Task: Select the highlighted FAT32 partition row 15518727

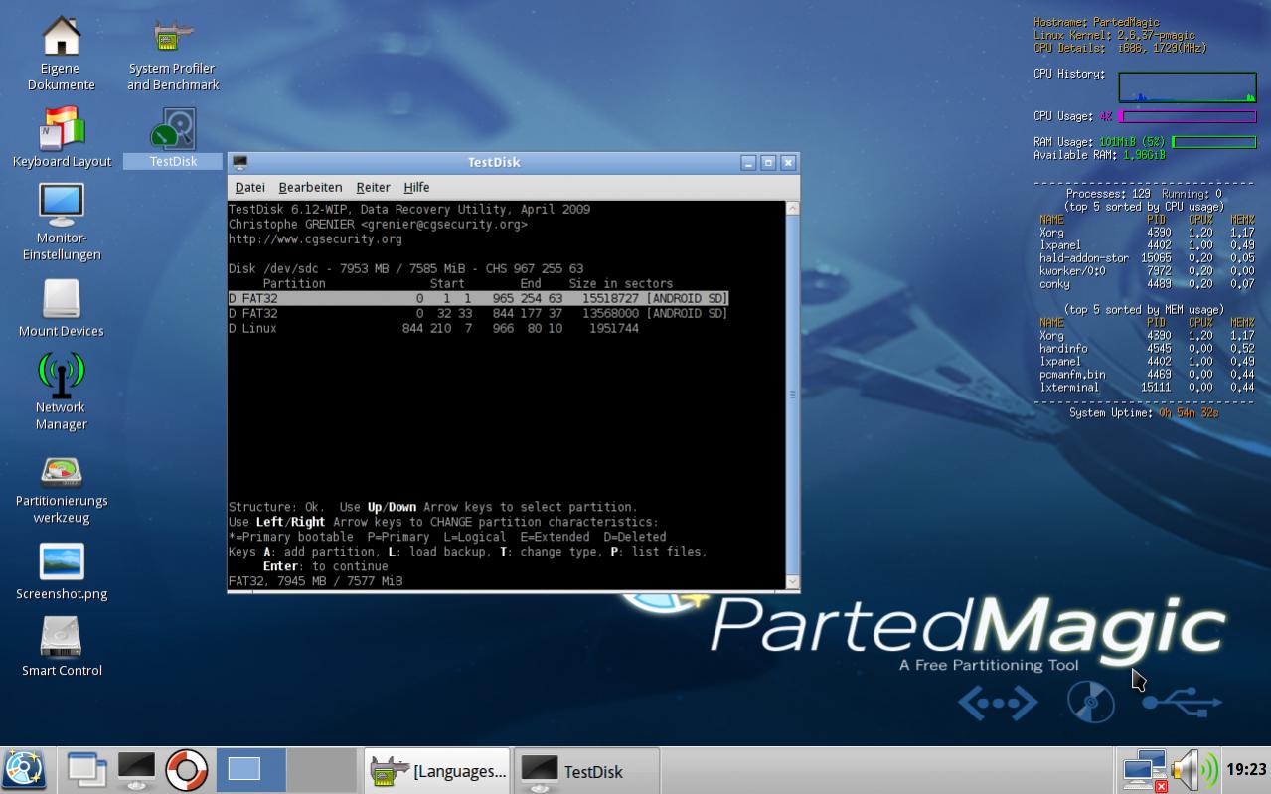Action: tap(478, 298)
